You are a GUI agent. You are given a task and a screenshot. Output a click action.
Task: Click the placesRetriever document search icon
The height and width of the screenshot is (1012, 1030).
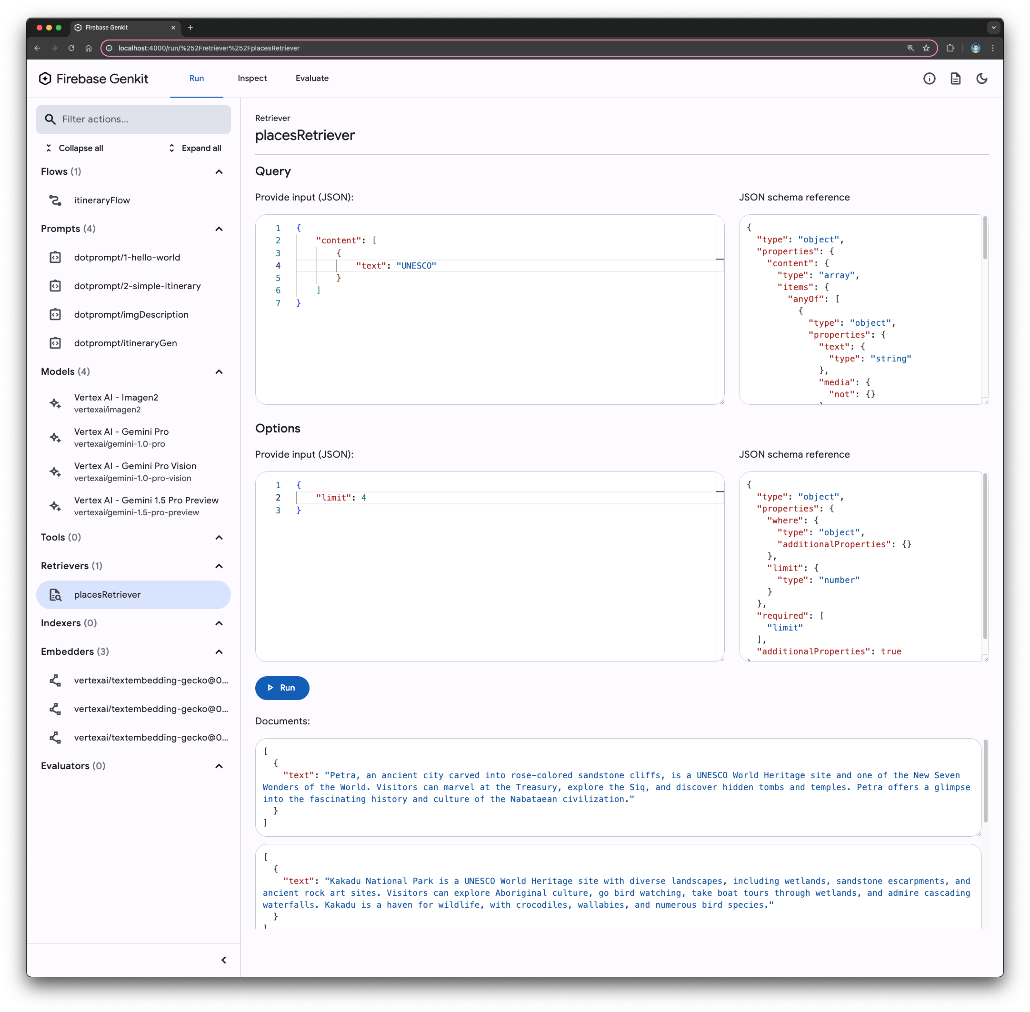pos(55,595)
